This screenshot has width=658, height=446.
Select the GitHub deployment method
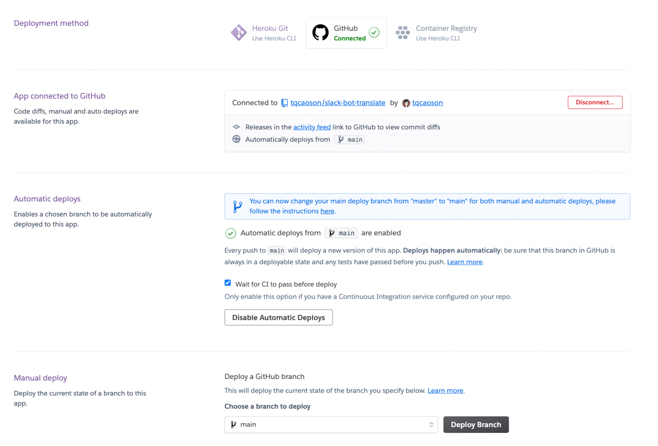pyautogui.click(x=346, y=33)
